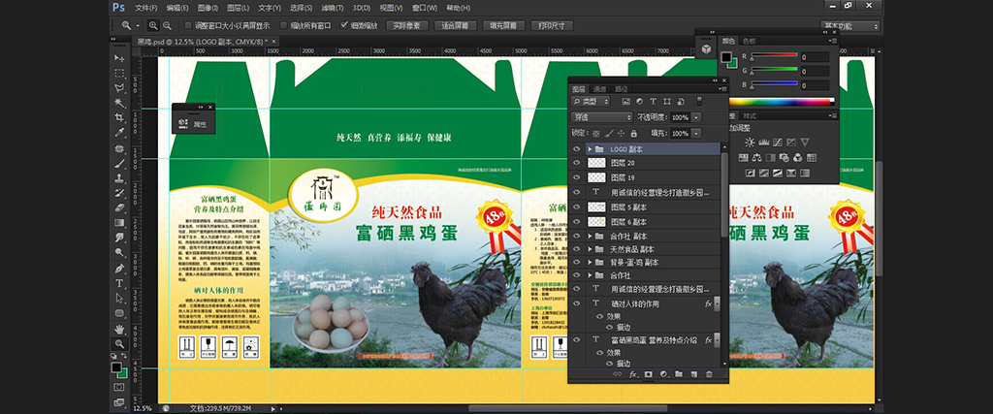Open the 文件(F) menu

(145, 8)
